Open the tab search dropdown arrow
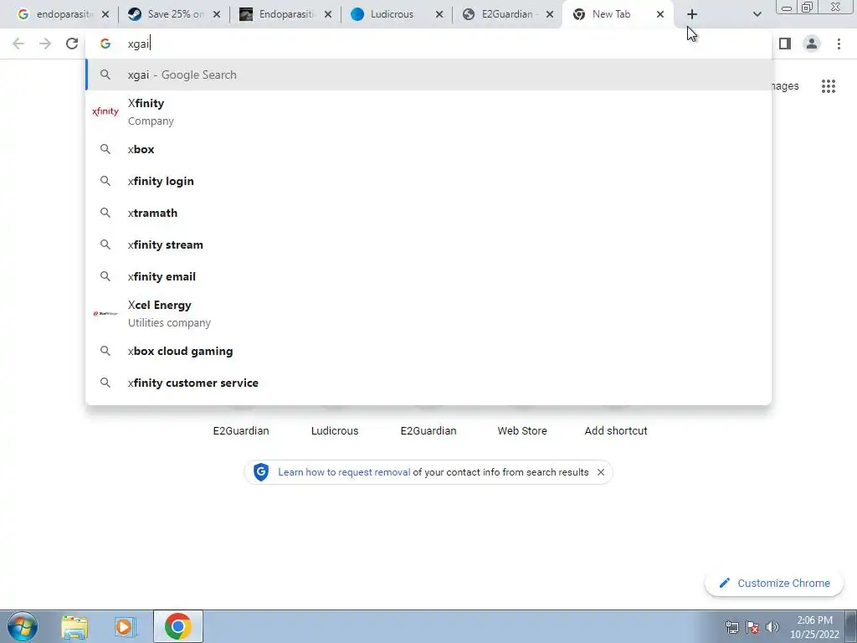This screenshot has height=643, width=857. (x=757, y=14)
